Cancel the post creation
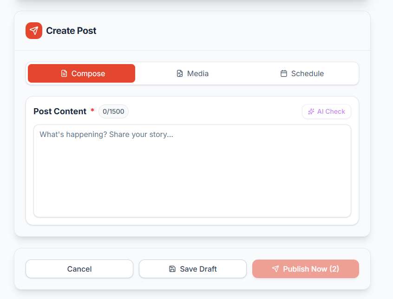Screen dimensions: 393x299 pyautogui.click(x=79, y=269)
